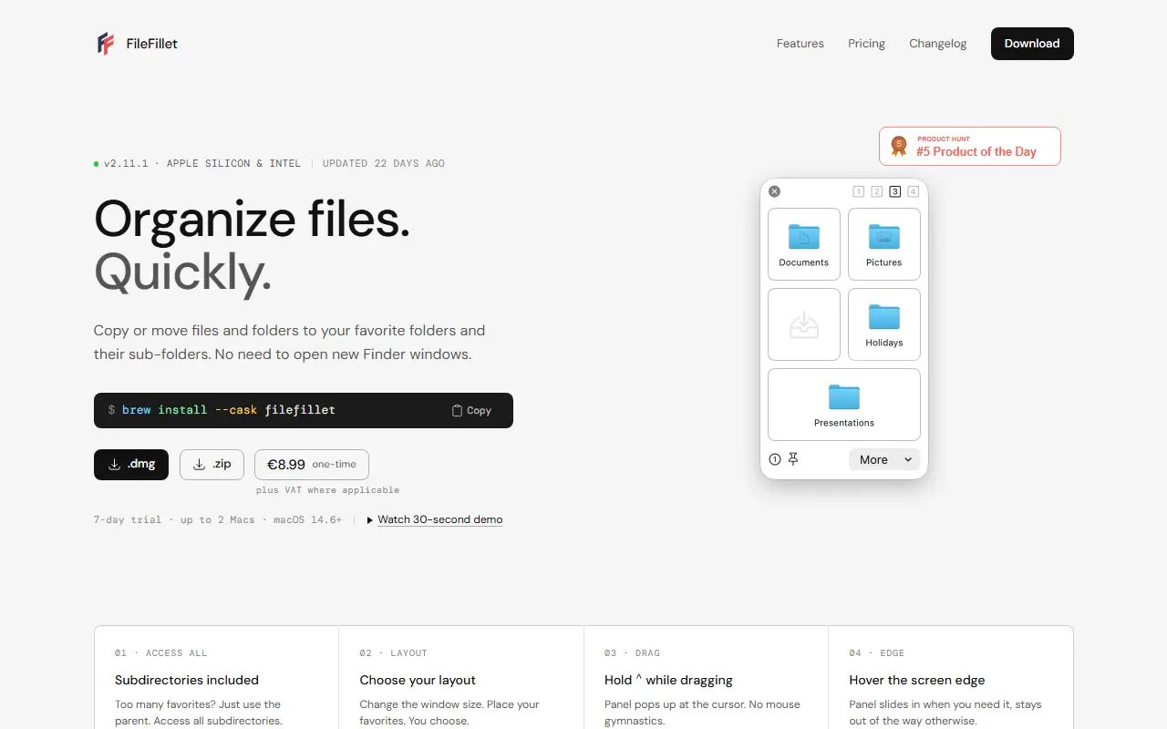Click the Subdirectories included heading
Screen dimensions: 1167x729
187,680
